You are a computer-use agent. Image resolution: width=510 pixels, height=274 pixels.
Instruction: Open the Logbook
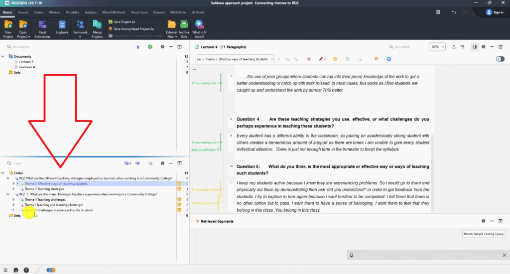62,25
